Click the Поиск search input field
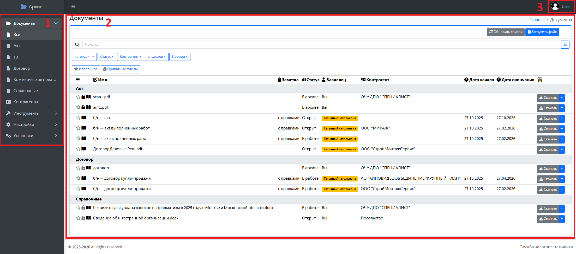The height and width of the screenshot is (254, 576). click(x=321, y=44)
